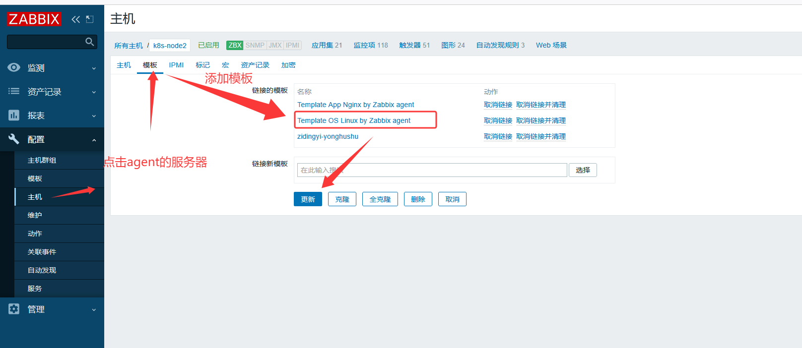Screen dimensions: 802x348
Task: Open 监控项 118 link
Action: 371,45
